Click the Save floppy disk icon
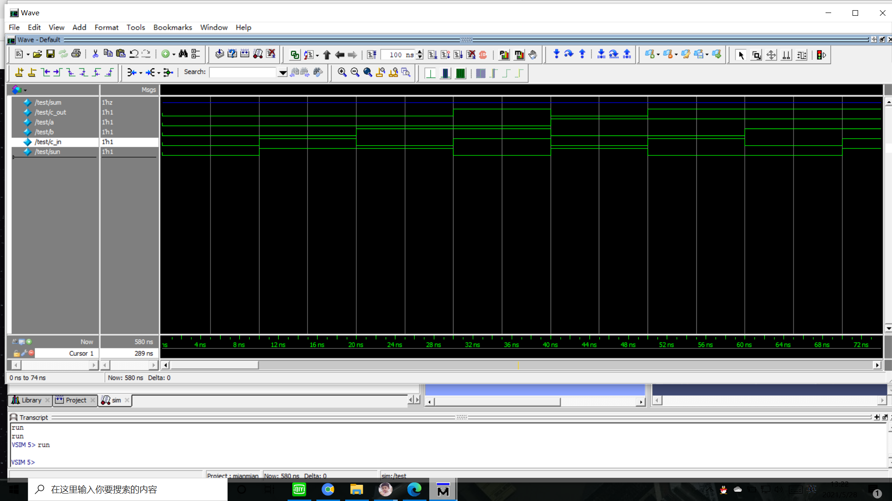The height and width of the screenshot is (501, 892). point(50,54)
